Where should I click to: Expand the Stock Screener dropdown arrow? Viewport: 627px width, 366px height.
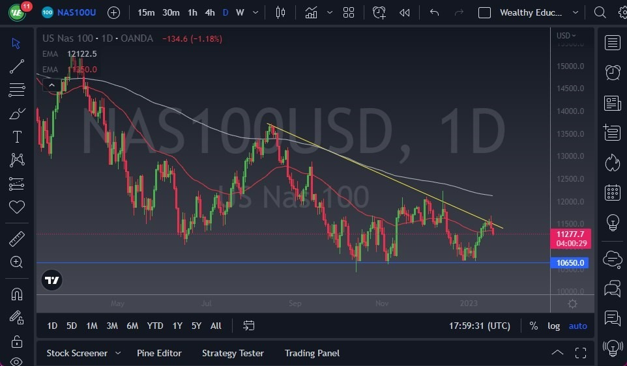tap(118, 353)
